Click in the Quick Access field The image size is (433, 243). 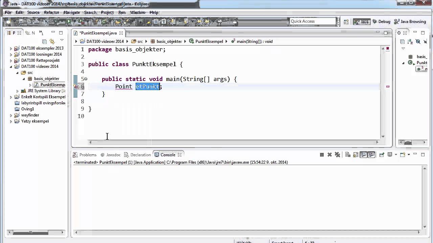(x=313, y=21)
